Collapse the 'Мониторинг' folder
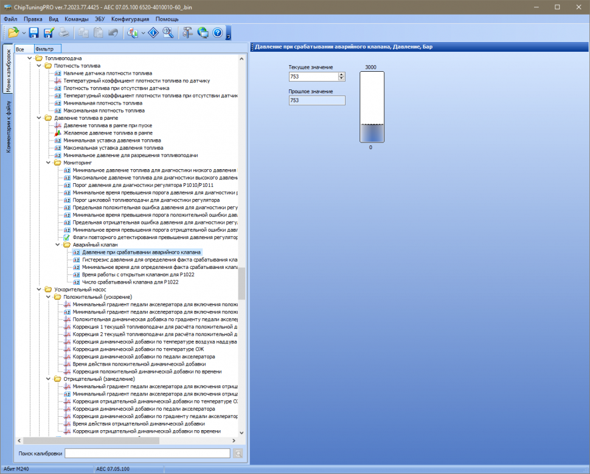 49,163
